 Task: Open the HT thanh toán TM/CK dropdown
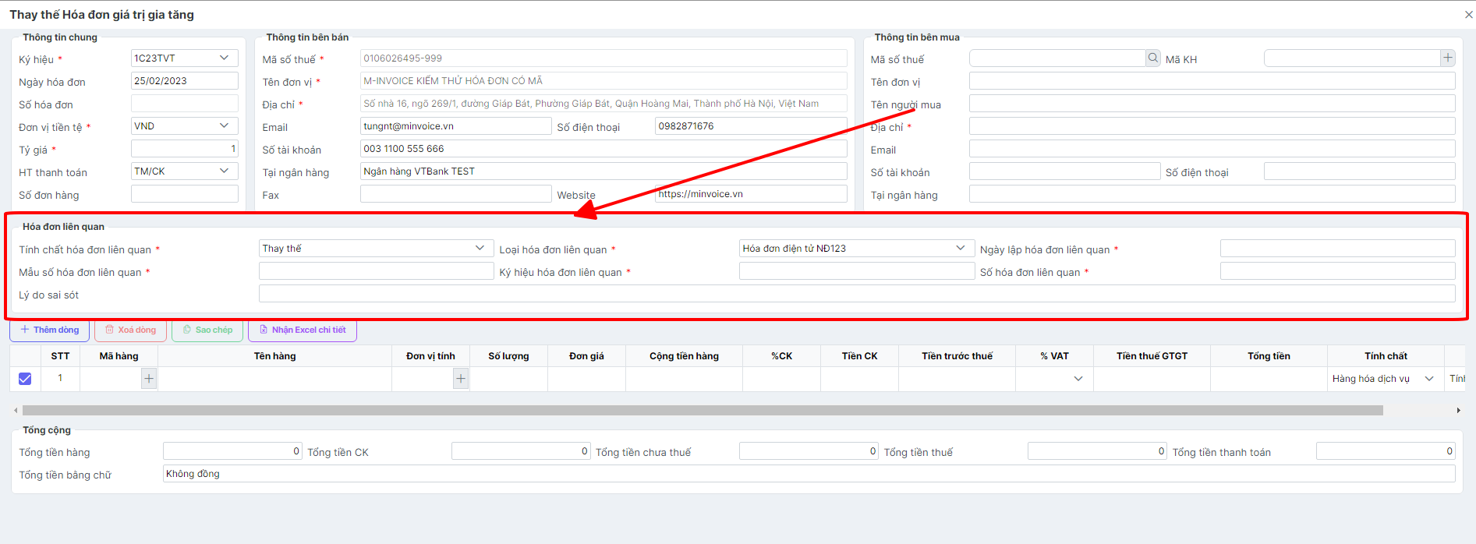click(185, 171)
